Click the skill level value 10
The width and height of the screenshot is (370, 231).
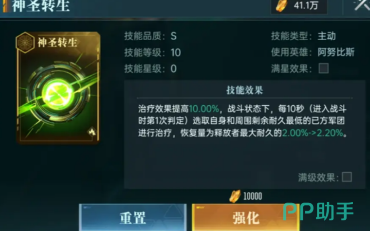pyautogui.click(x=176, y=52)
